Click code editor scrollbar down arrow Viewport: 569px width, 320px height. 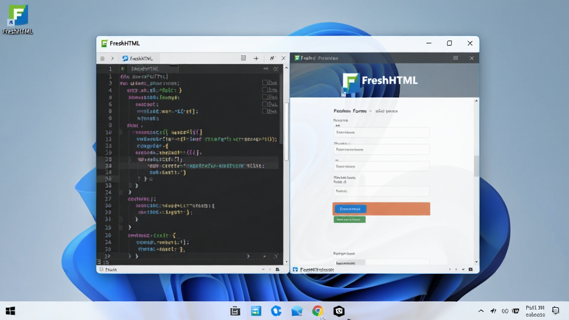tap(286, 262)
